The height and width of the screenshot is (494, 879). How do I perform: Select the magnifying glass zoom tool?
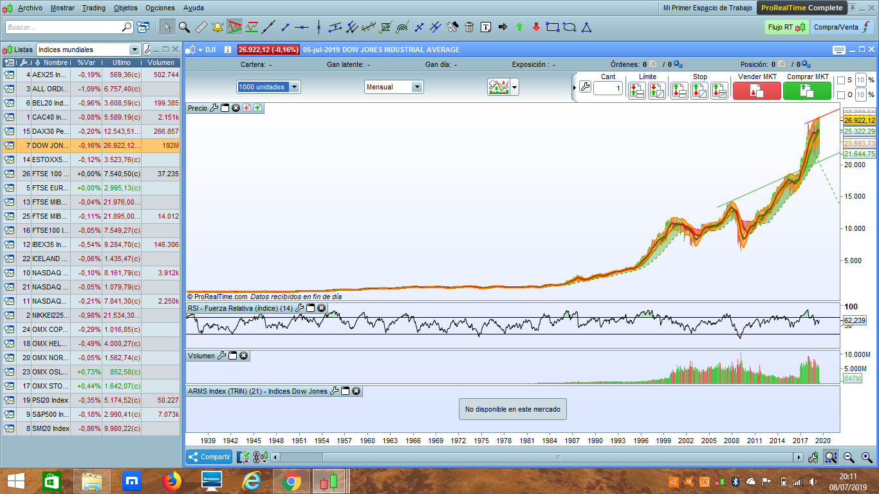point(184,27)
